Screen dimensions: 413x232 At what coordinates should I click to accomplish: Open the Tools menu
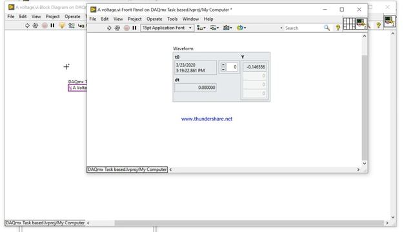(172, 19)
